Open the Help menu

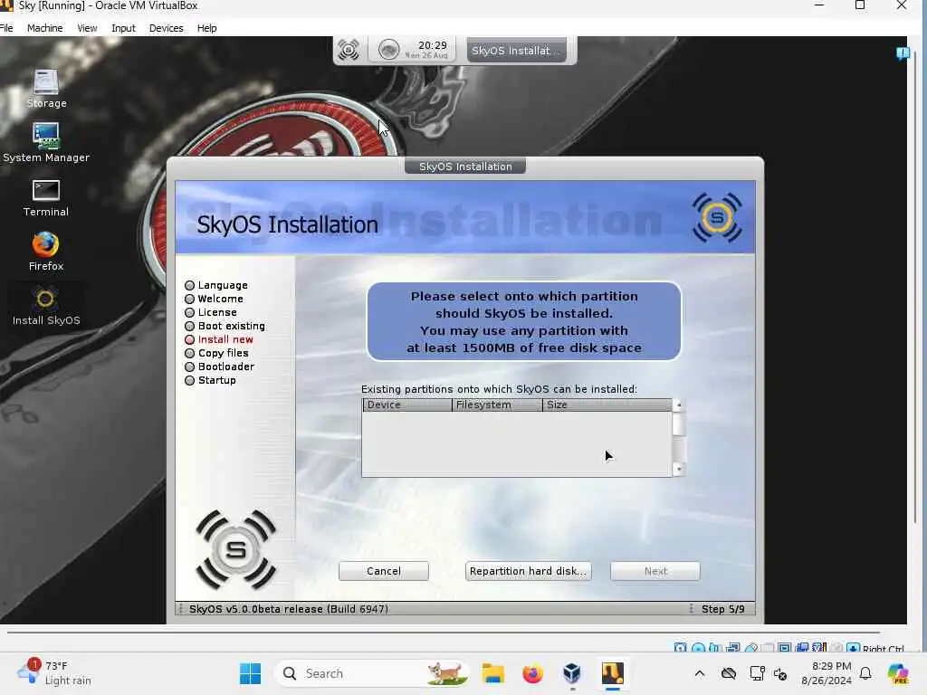coord(207,28)
